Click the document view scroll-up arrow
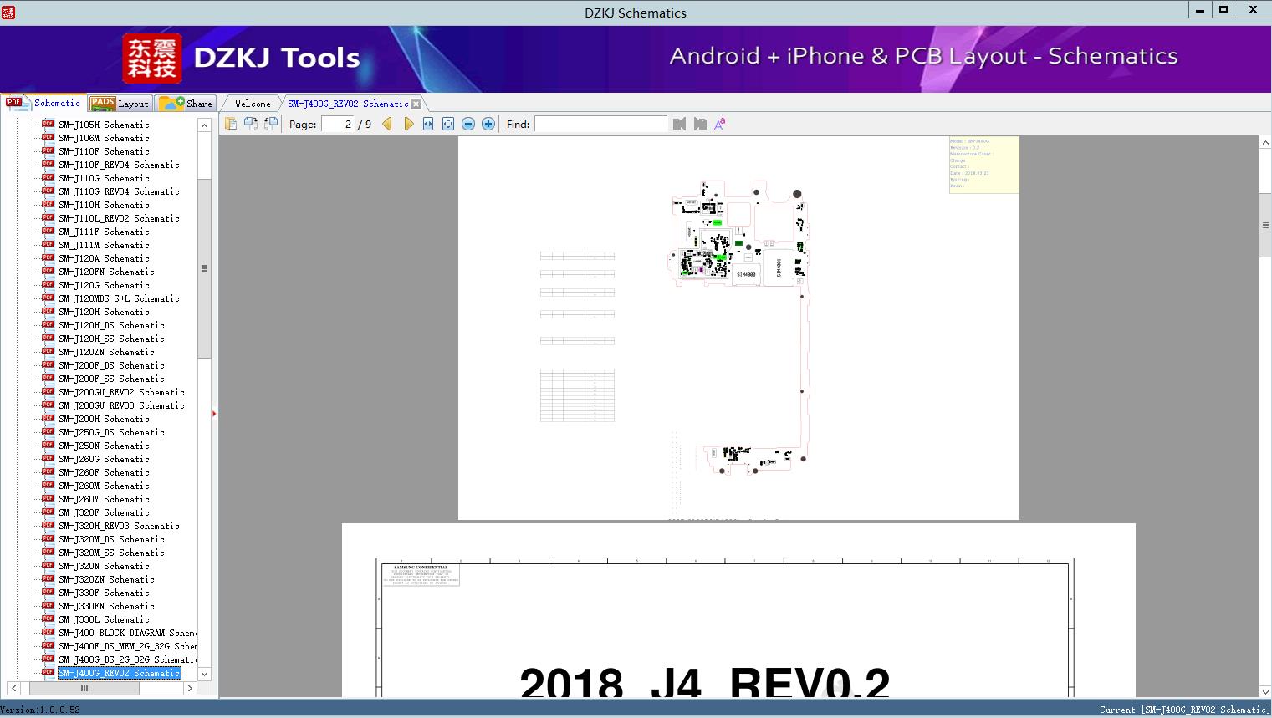The image size is (1272, 718). click(x=1265, y=144)
